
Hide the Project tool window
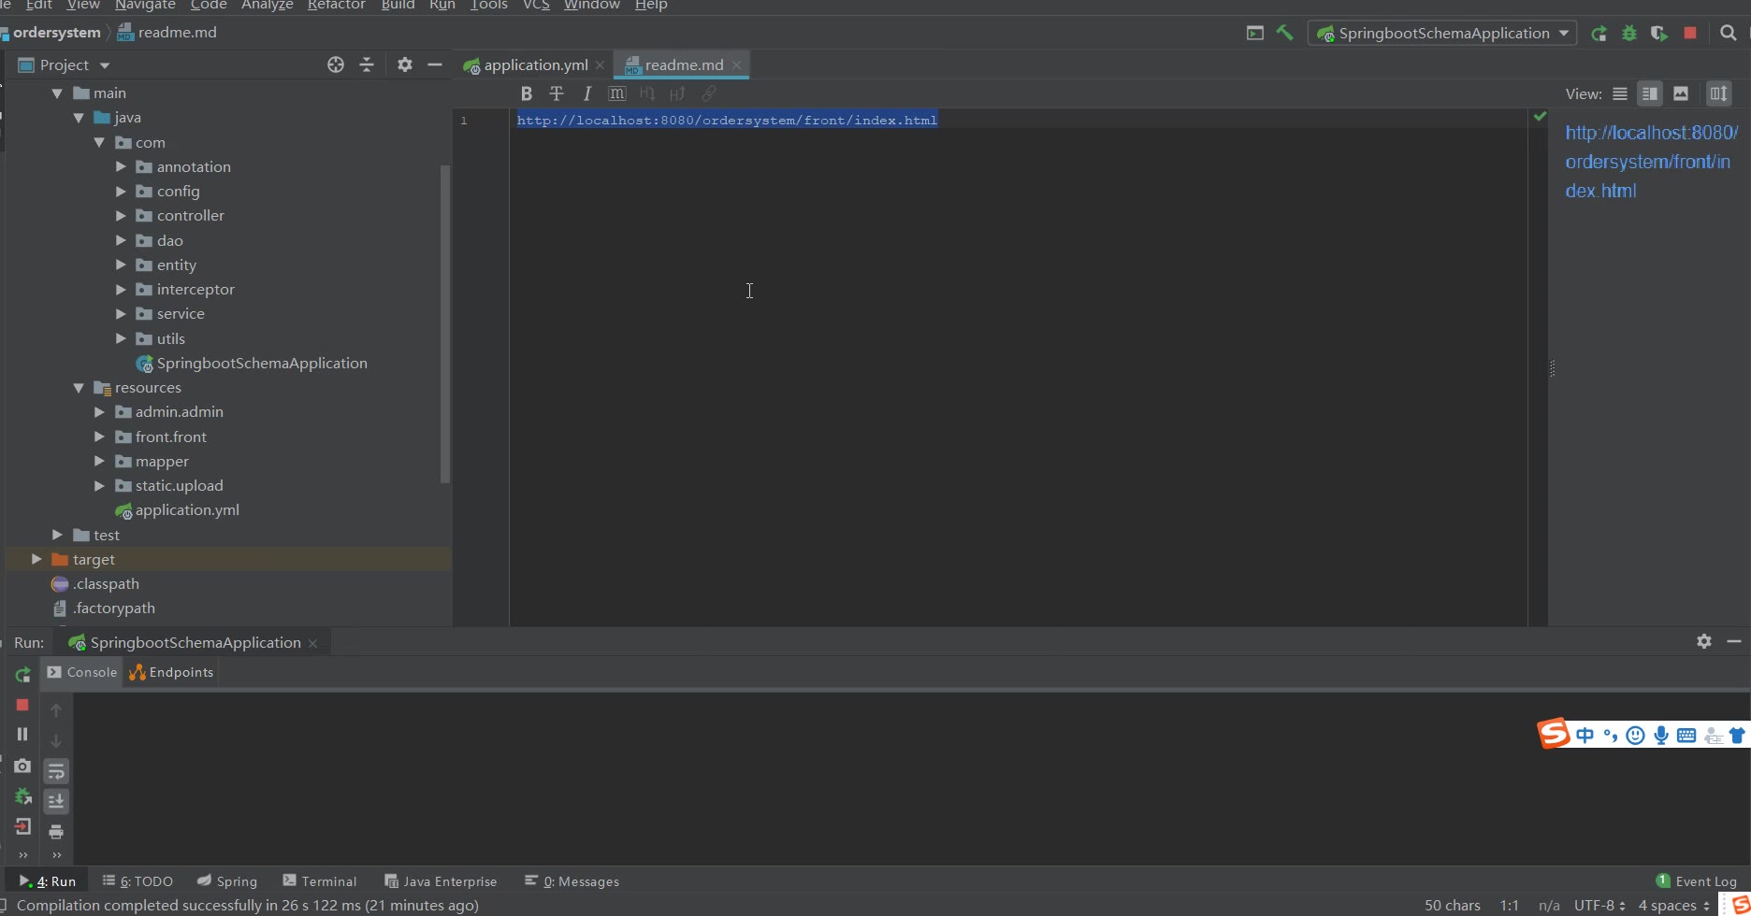coord(434,64)
